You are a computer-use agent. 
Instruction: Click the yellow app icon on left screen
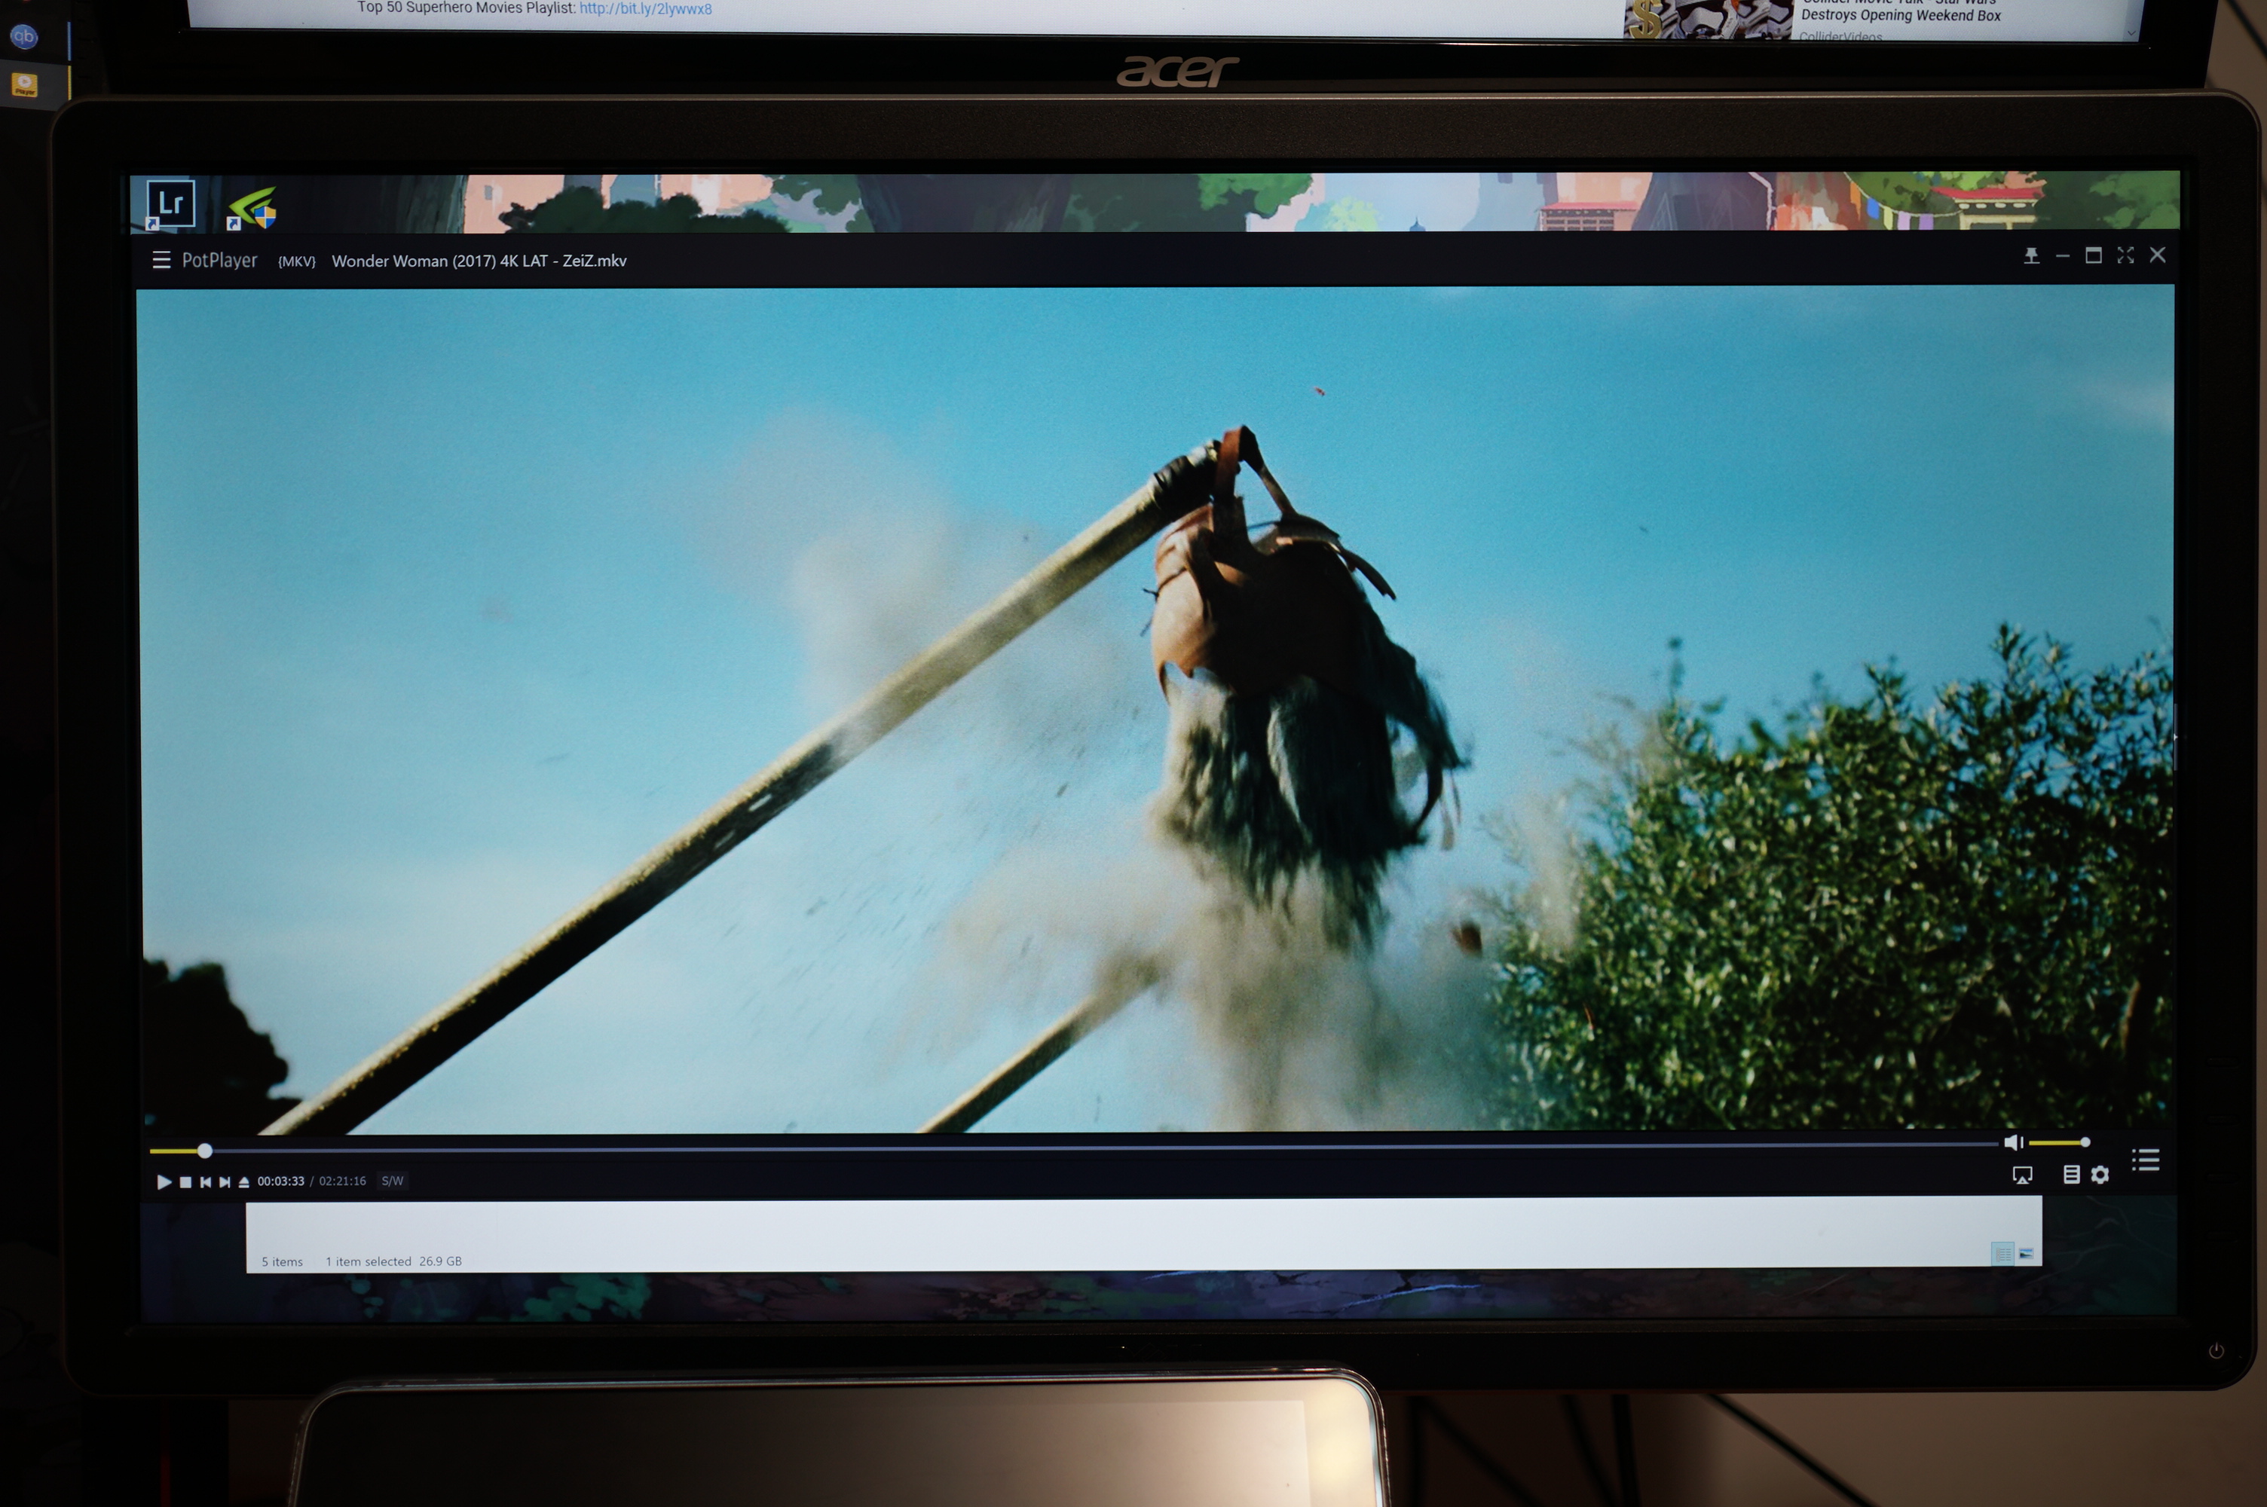pos(24,84)
